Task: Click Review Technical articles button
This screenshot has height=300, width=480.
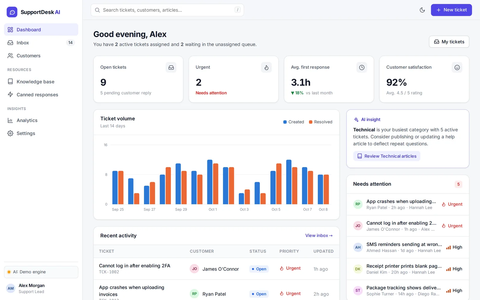Action: click(x=387, y=156)
